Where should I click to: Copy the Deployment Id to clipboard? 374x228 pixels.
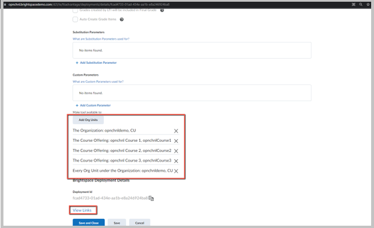[x=151, y=198]
